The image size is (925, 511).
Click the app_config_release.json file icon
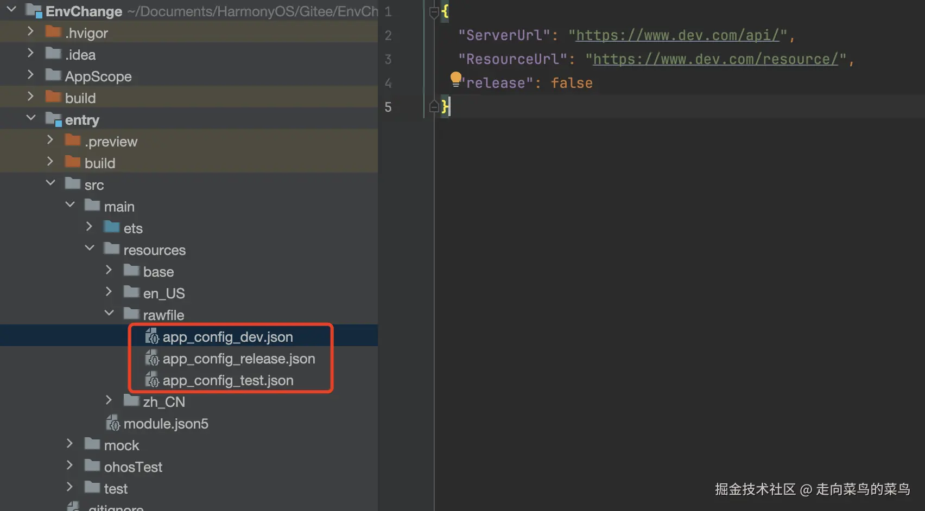pos(152,358)
